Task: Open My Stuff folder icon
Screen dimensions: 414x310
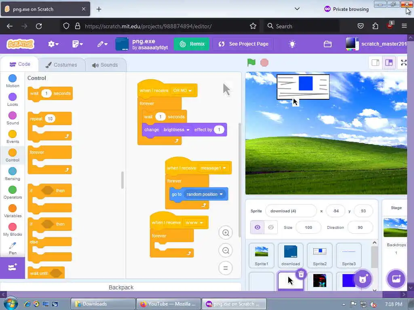Action: (327, 44)
